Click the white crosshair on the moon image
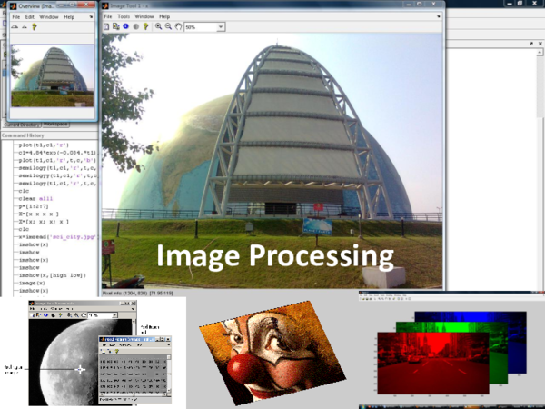The image size is (545, 409). [80, 369]
